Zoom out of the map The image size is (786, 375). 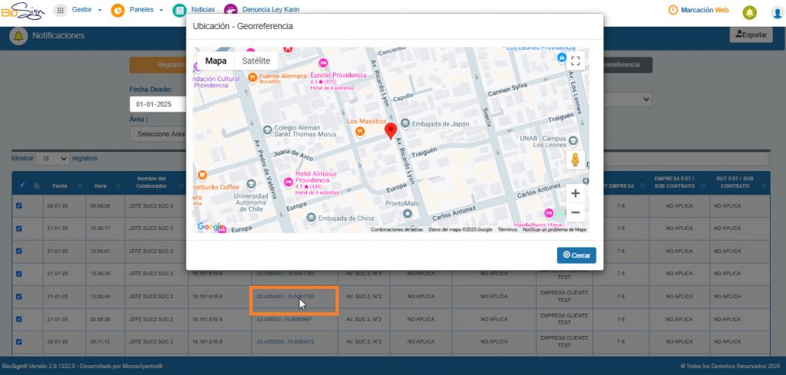point(576,212)
